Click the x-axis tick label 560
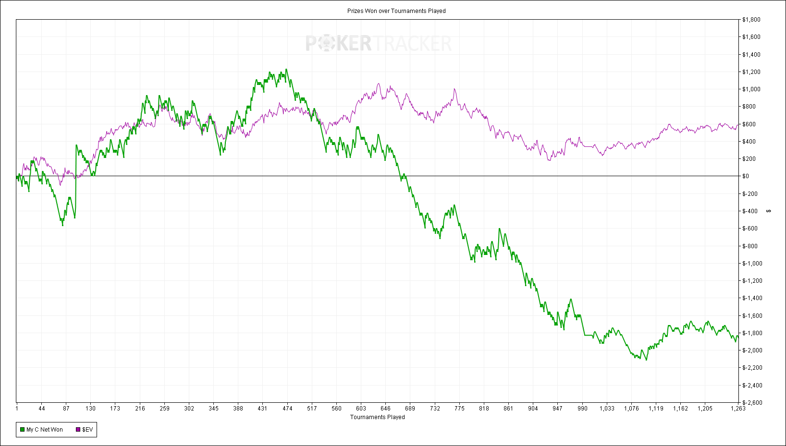Image resolution: width=786 pixels, height=446 pixels. (x=337, y=409)
